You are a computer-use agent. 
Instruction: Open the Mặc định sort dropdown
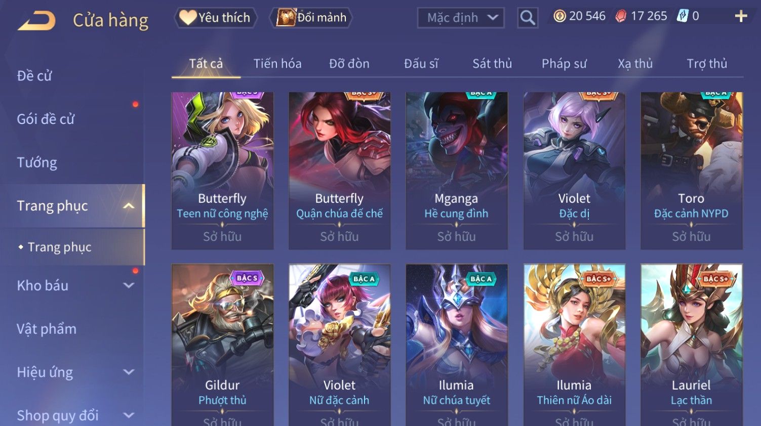coord(461,18)
